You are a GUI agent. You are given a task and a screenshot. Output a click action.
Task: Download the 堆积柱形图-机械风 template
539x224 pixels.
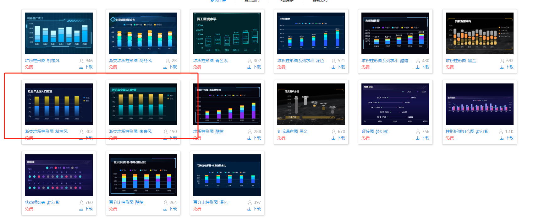86,67
